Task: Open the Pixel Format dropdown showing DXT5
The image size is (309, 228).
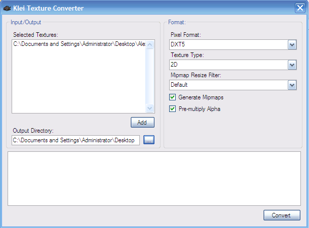Action: pyautogui.click(x=292, y=45)
